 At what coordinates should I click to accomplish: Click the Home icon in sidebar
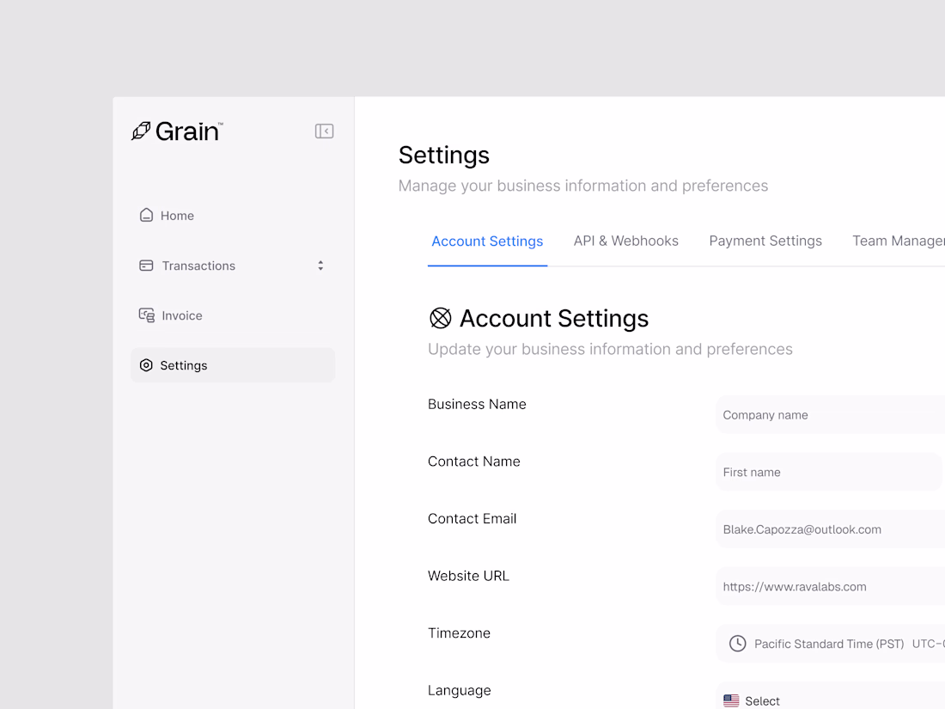tap(146, 215)
